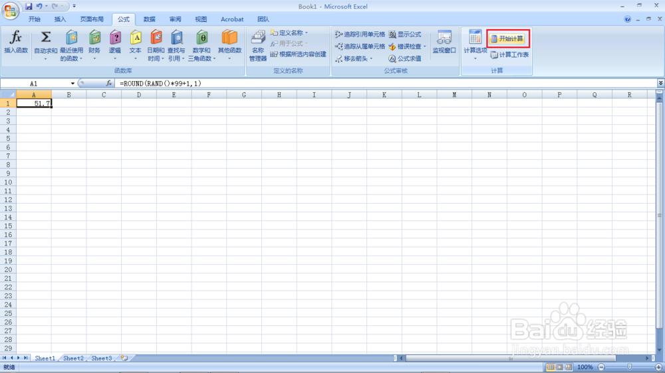Click the zoom in plus button

[x=658, y=367]
